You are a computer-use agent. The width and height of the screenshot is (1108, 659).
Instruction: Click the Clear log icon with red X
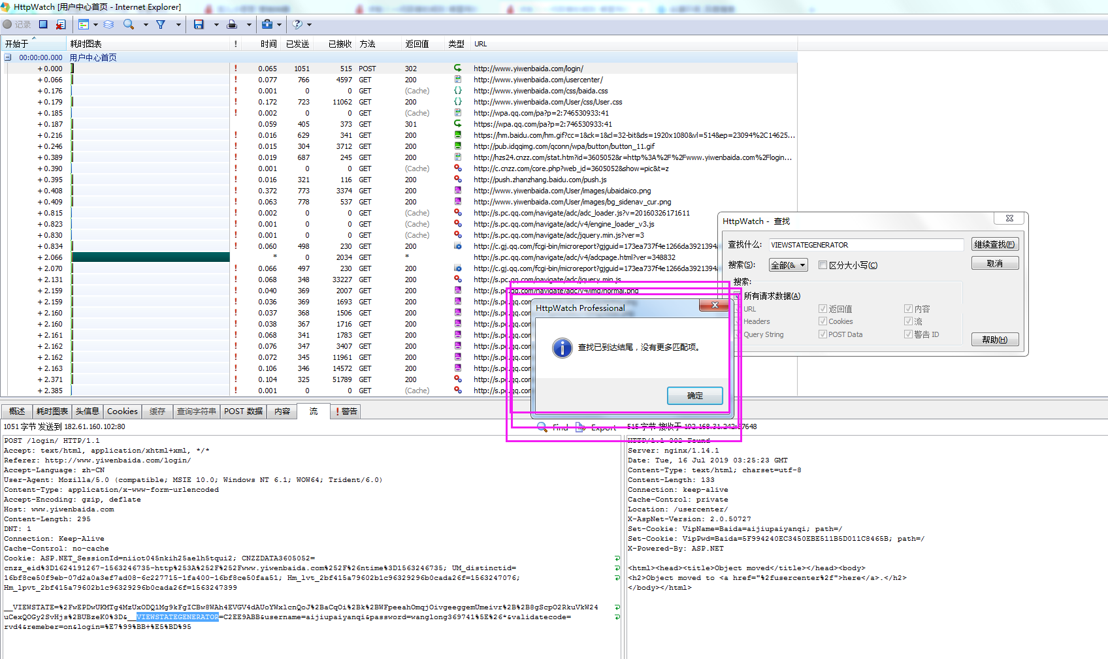tap(61, 24)
